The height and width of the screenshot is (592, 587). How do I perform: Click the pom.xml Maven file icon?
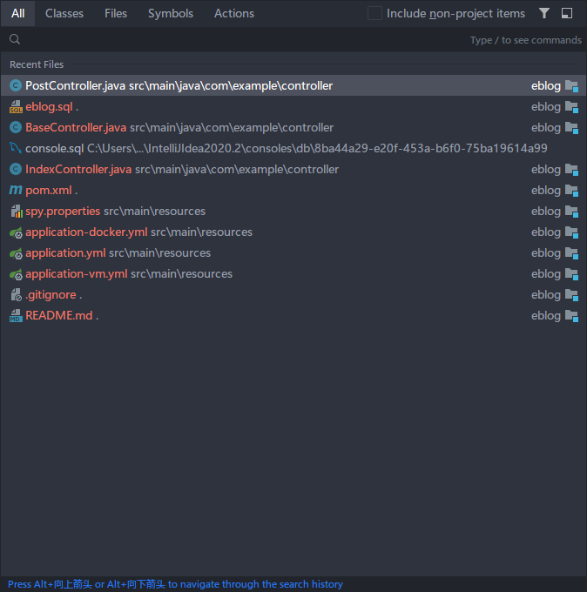tap(15, 190)
